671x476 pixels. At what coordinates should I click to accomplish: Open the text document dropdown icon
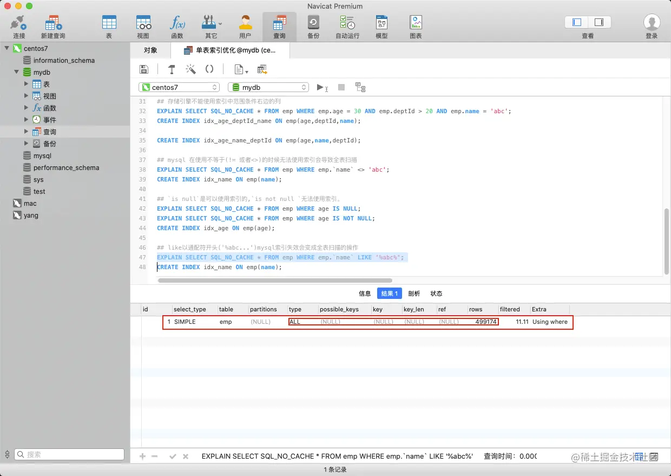[241, 69]
